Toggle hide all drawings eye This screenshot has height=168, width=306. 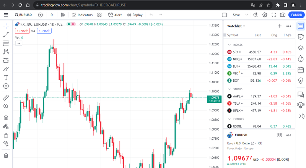6,144
